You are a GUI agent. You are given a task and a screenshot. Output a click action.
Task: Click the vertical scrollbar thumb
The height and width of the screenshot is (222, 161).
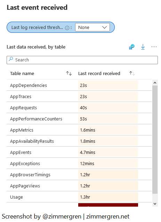155,140
